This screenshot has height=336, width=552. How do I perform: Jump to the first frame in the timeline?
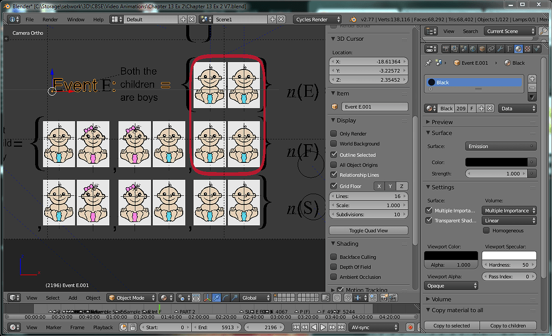pos(296,327)
